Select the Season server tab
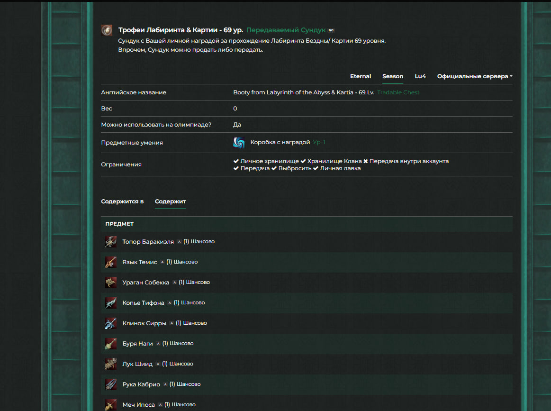The width and height of the screenshot is (551, 411). [x=393, y=76]
